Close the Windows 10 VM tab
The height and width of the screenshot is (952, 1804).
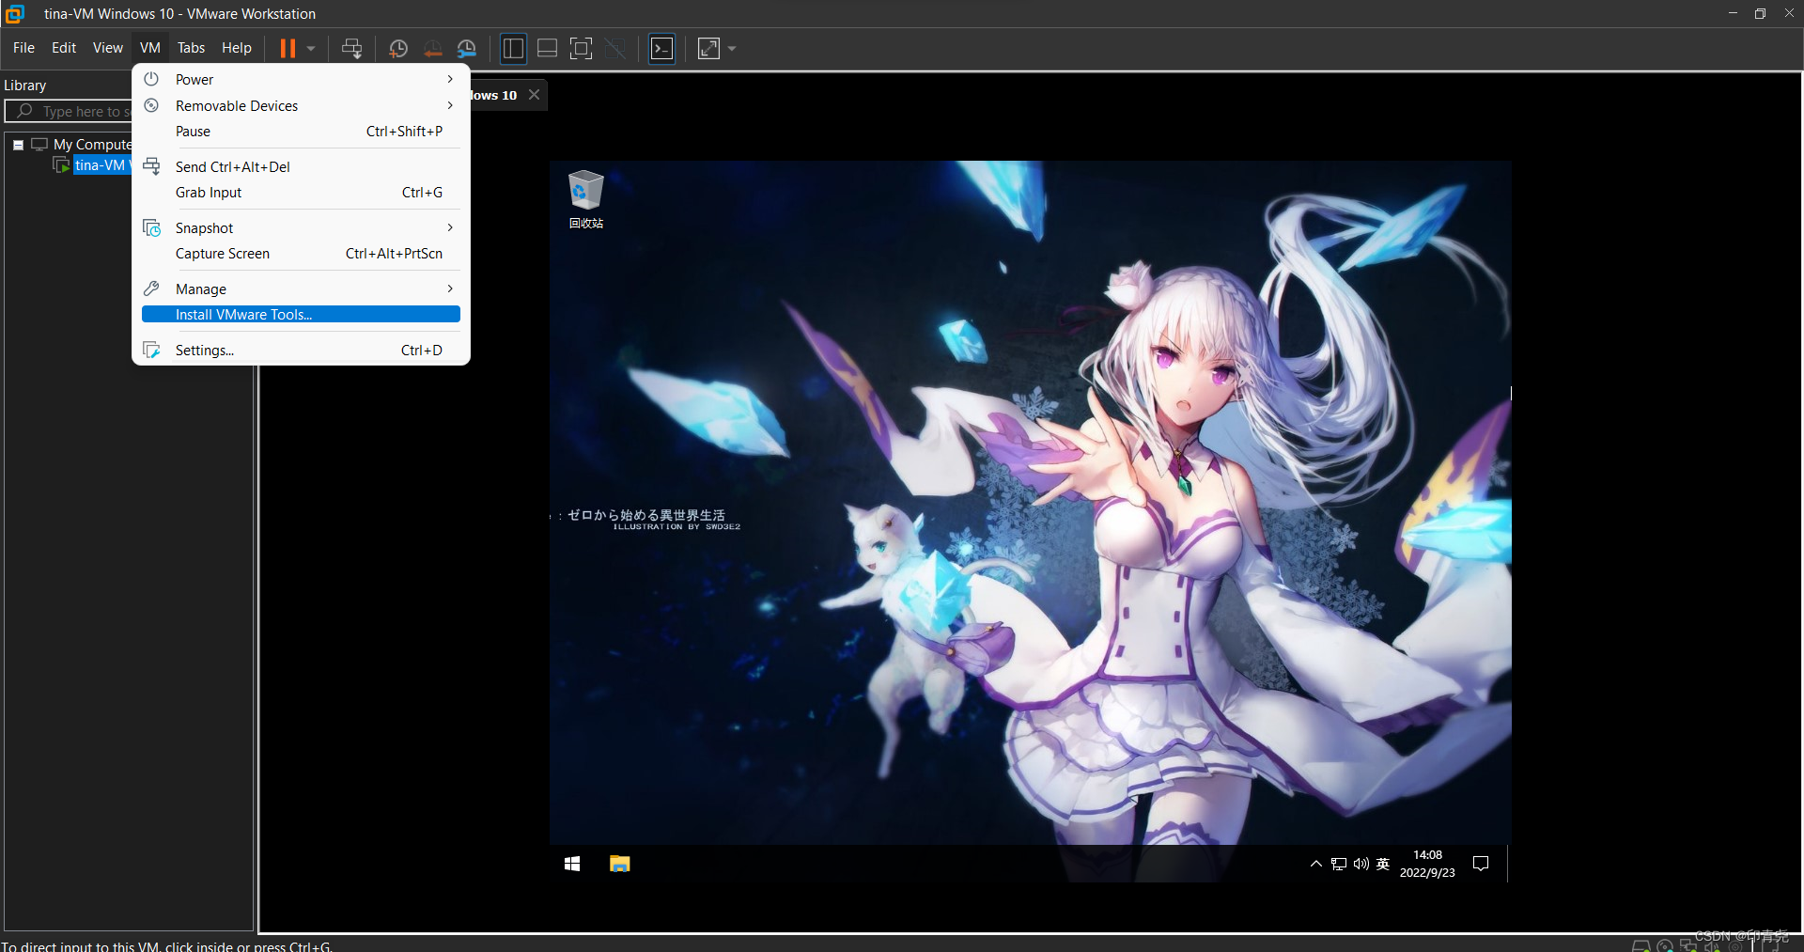pos(534,95)
